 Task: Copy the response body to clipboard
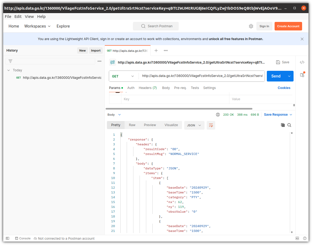[283, 125]
